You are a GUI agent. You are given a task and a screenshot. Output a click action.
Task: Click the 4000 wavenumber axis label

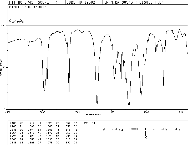8,112
